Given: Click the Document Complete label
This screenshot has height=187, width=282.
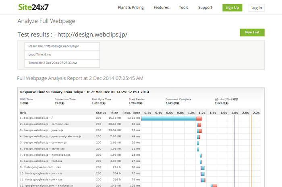Looking at the screenshot, I should pyautogui.click(x=178, y=99).
